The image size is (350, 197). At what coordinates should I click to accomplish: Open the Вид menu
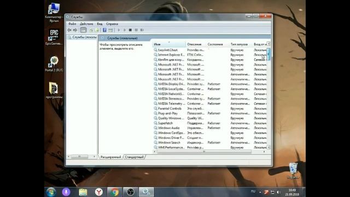click(100, 24)
